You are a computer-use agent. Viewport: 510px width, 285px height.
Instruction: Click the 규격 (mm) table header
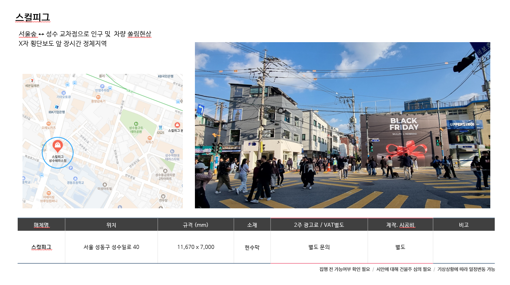[195, 225]
